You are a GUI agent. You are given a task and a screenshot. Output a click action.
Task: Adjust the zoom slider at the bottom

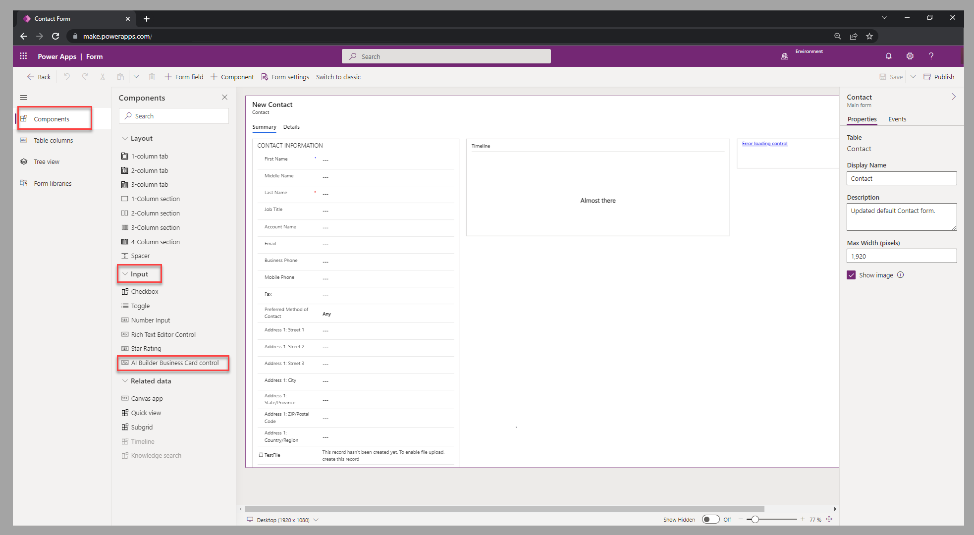tap(755, 519)
